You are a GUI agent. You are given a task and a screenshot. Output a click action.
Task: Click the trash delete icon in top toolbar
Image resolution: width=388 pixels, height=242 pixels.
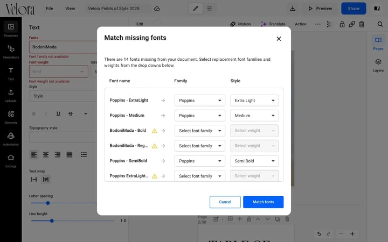point(362,24)
